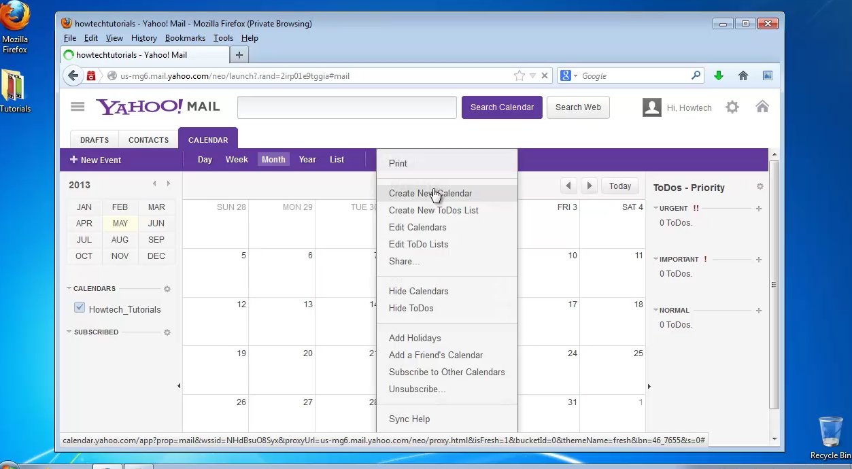Screen dimensions: 852x469
Task: Click the Firefox back arrow button
Action: 73,75
